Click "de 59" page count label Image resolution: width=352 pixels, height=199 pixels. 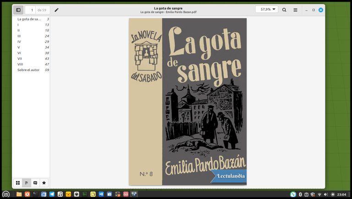point(42,10)
